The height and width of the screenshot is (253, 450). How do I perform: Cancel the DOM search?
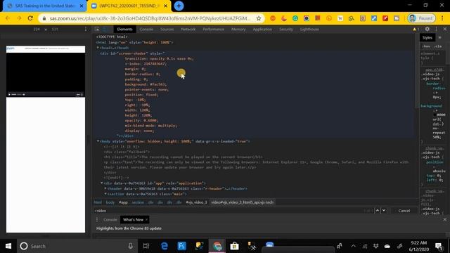pyautogui.click(x=404, y=211)
